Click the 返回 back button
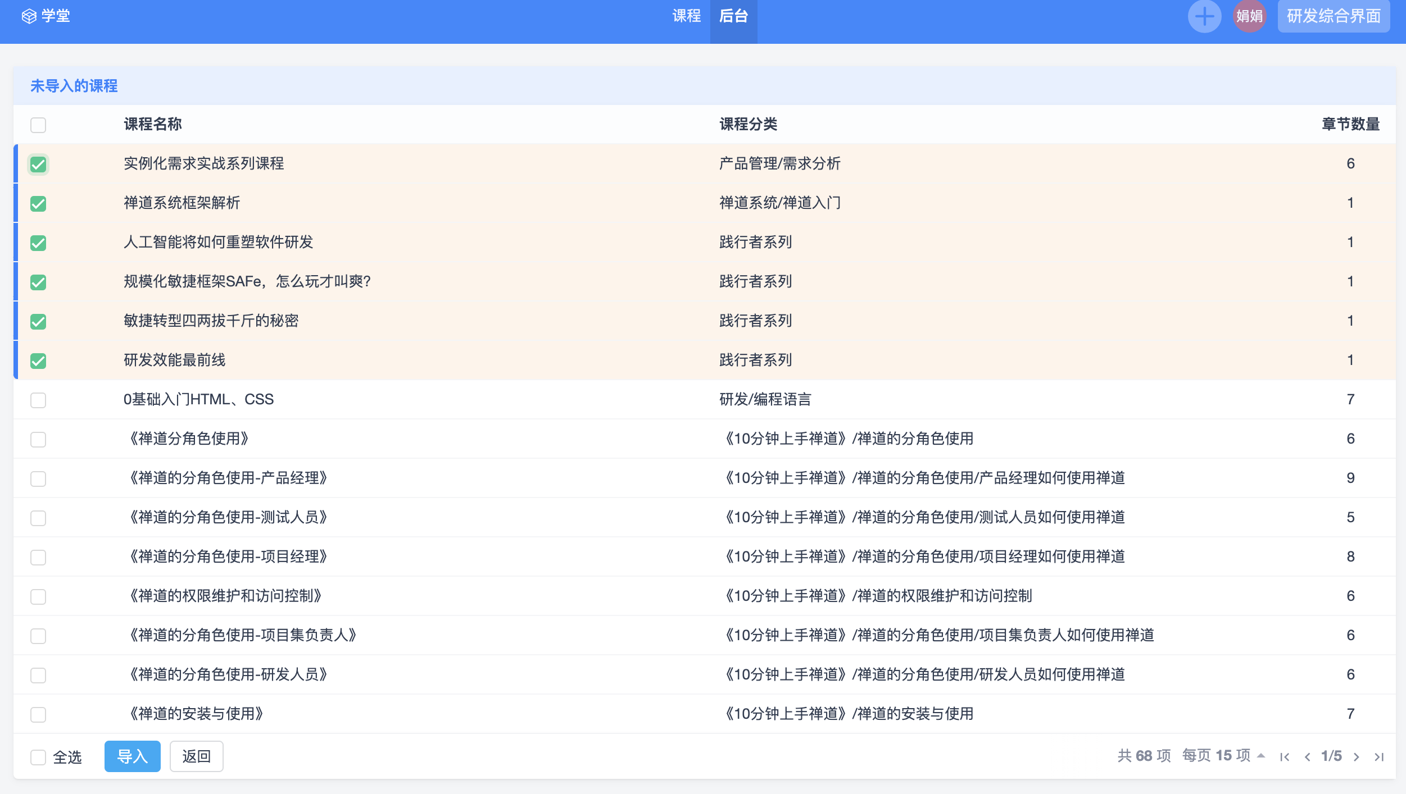The width and height of the screenshot is (1406, 794). tap(196, 756)
